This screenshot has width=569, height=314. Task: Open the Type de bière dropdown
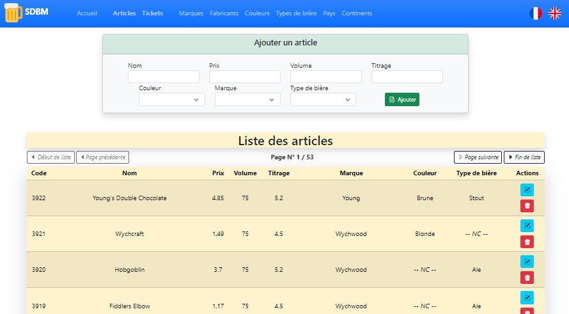323,100
